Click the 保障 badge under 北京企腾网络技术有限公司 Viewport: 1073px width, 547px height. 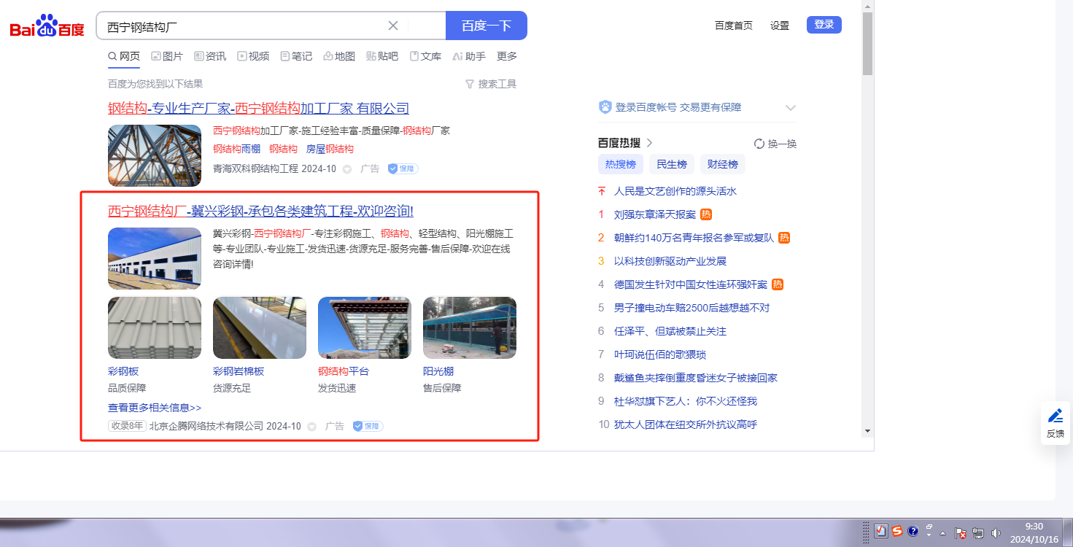point(368,426)
